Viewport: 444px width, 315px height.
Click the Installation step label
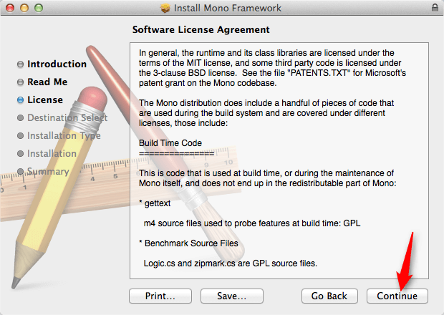pos(52,153)
